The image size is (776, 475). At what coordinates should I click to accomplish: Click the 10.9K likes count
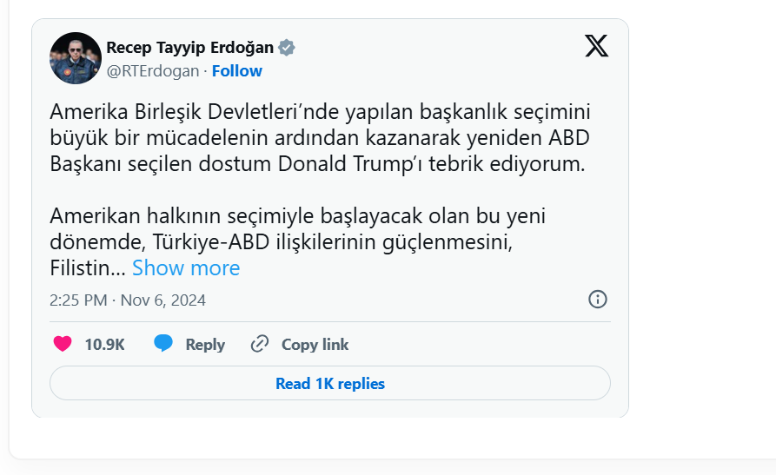[x=104, y=345]
